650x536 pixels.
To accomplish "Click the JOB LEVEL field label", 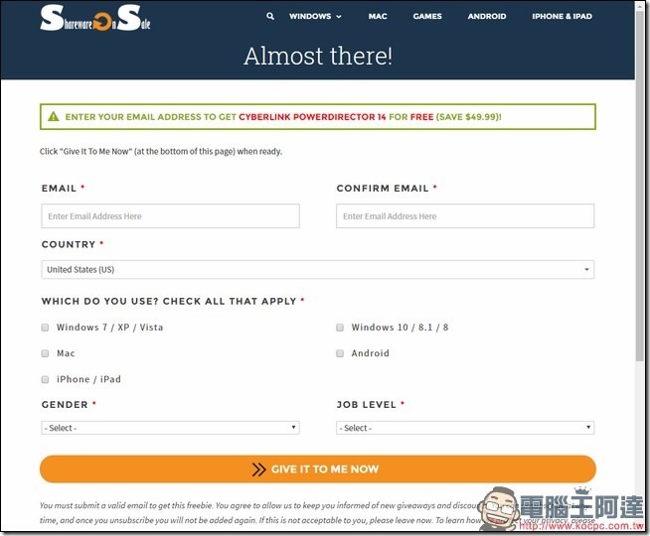I will (367, 405).
